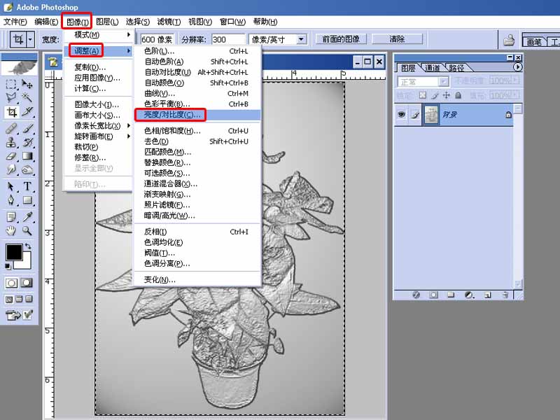Click the 背景 layer thumbnail
The height and width of the screenshot is (420, 560).
431,114
